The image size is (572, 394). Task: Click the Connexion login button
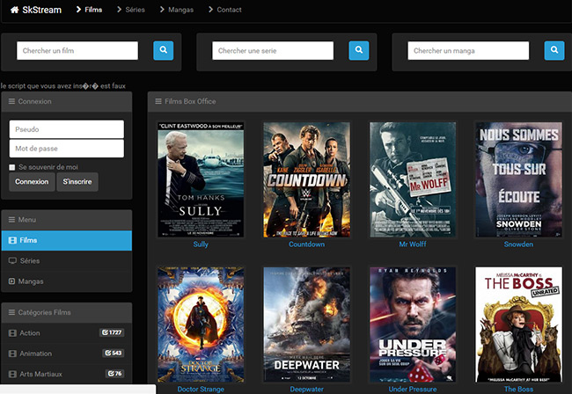32,182
